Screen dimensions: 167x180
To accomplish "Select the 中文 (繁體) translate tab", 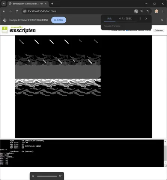I will [126, 18].
